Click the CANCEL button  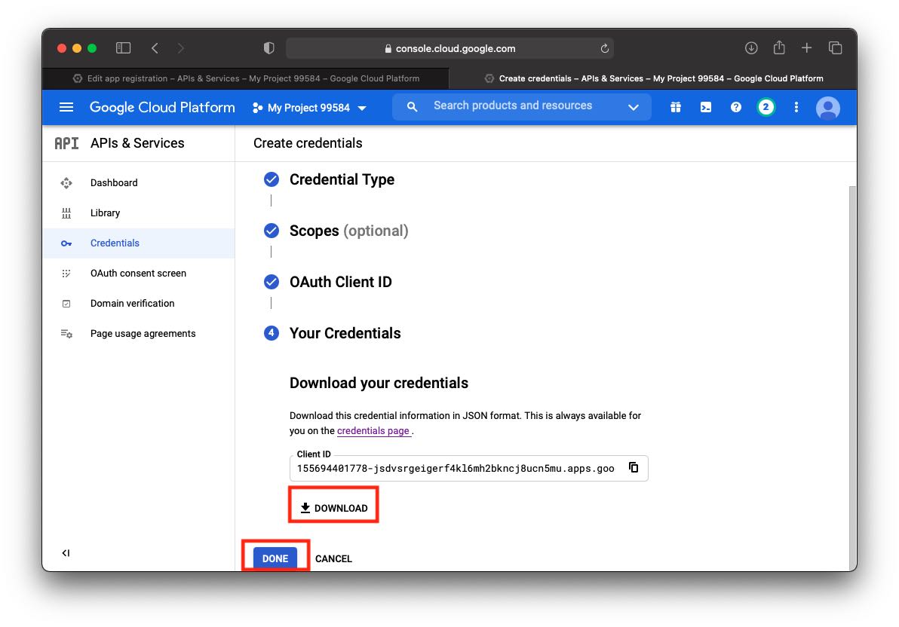(x=333, y=558)
